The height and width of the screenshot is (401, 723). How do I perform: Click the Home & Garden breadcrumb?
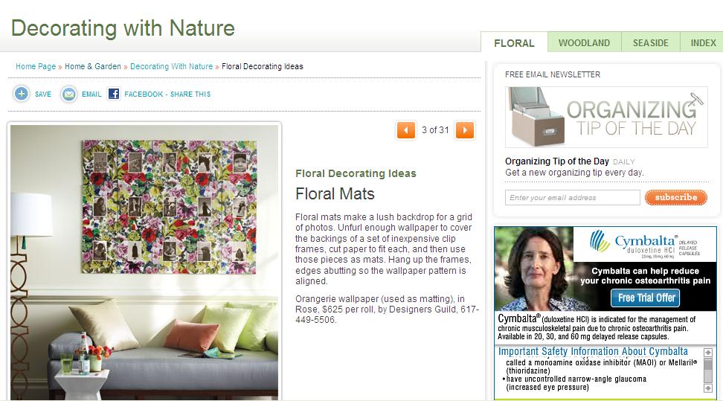point(93,66)
